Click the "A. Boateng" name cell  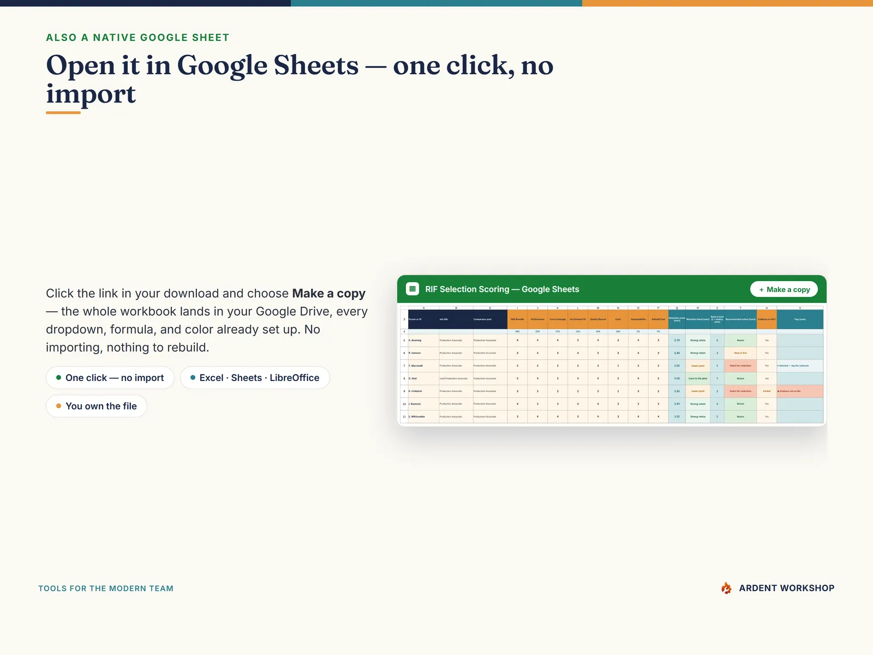click(423, 340)
